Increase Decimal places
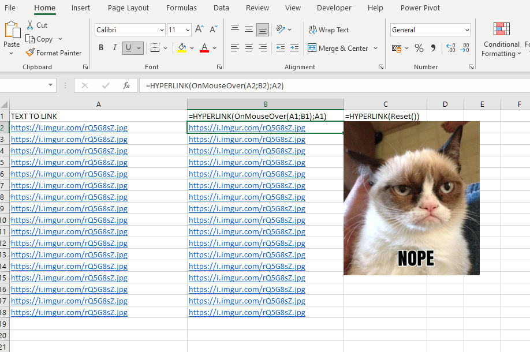The height and width of the screenshot is (352, 530). 450,48
